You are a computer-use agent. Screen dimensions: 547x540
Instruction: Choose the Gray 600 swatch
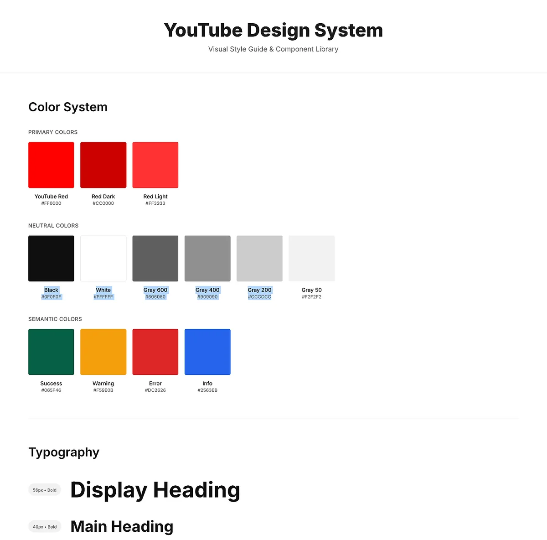coord(155,258)
